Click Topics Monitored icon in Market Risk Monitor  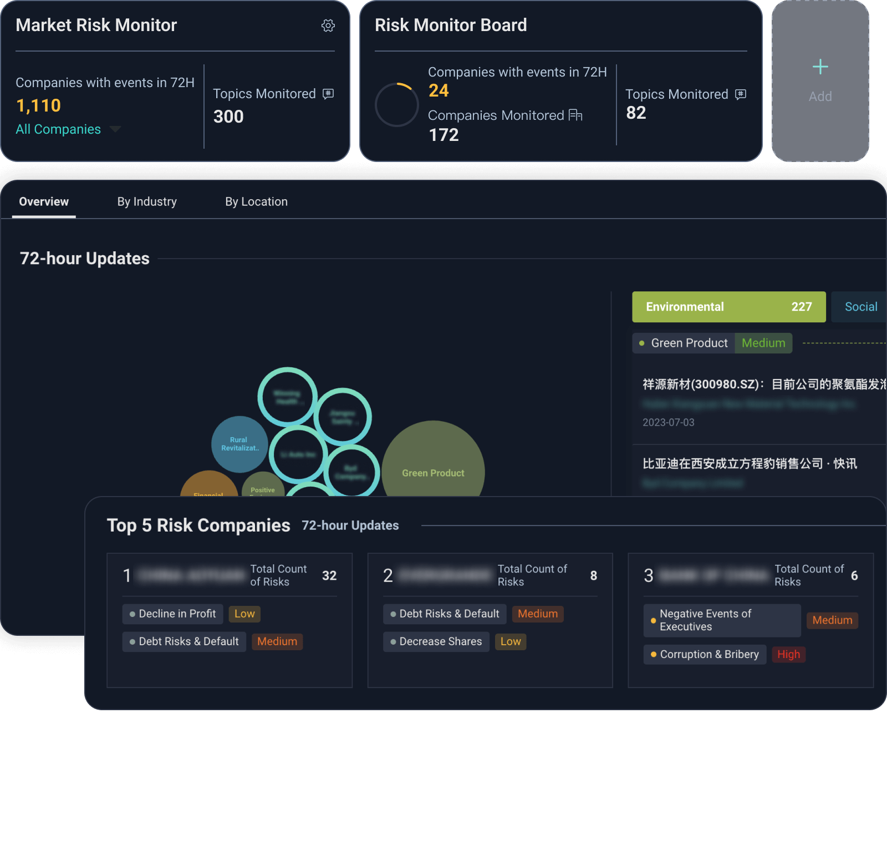tap(328, 94)
